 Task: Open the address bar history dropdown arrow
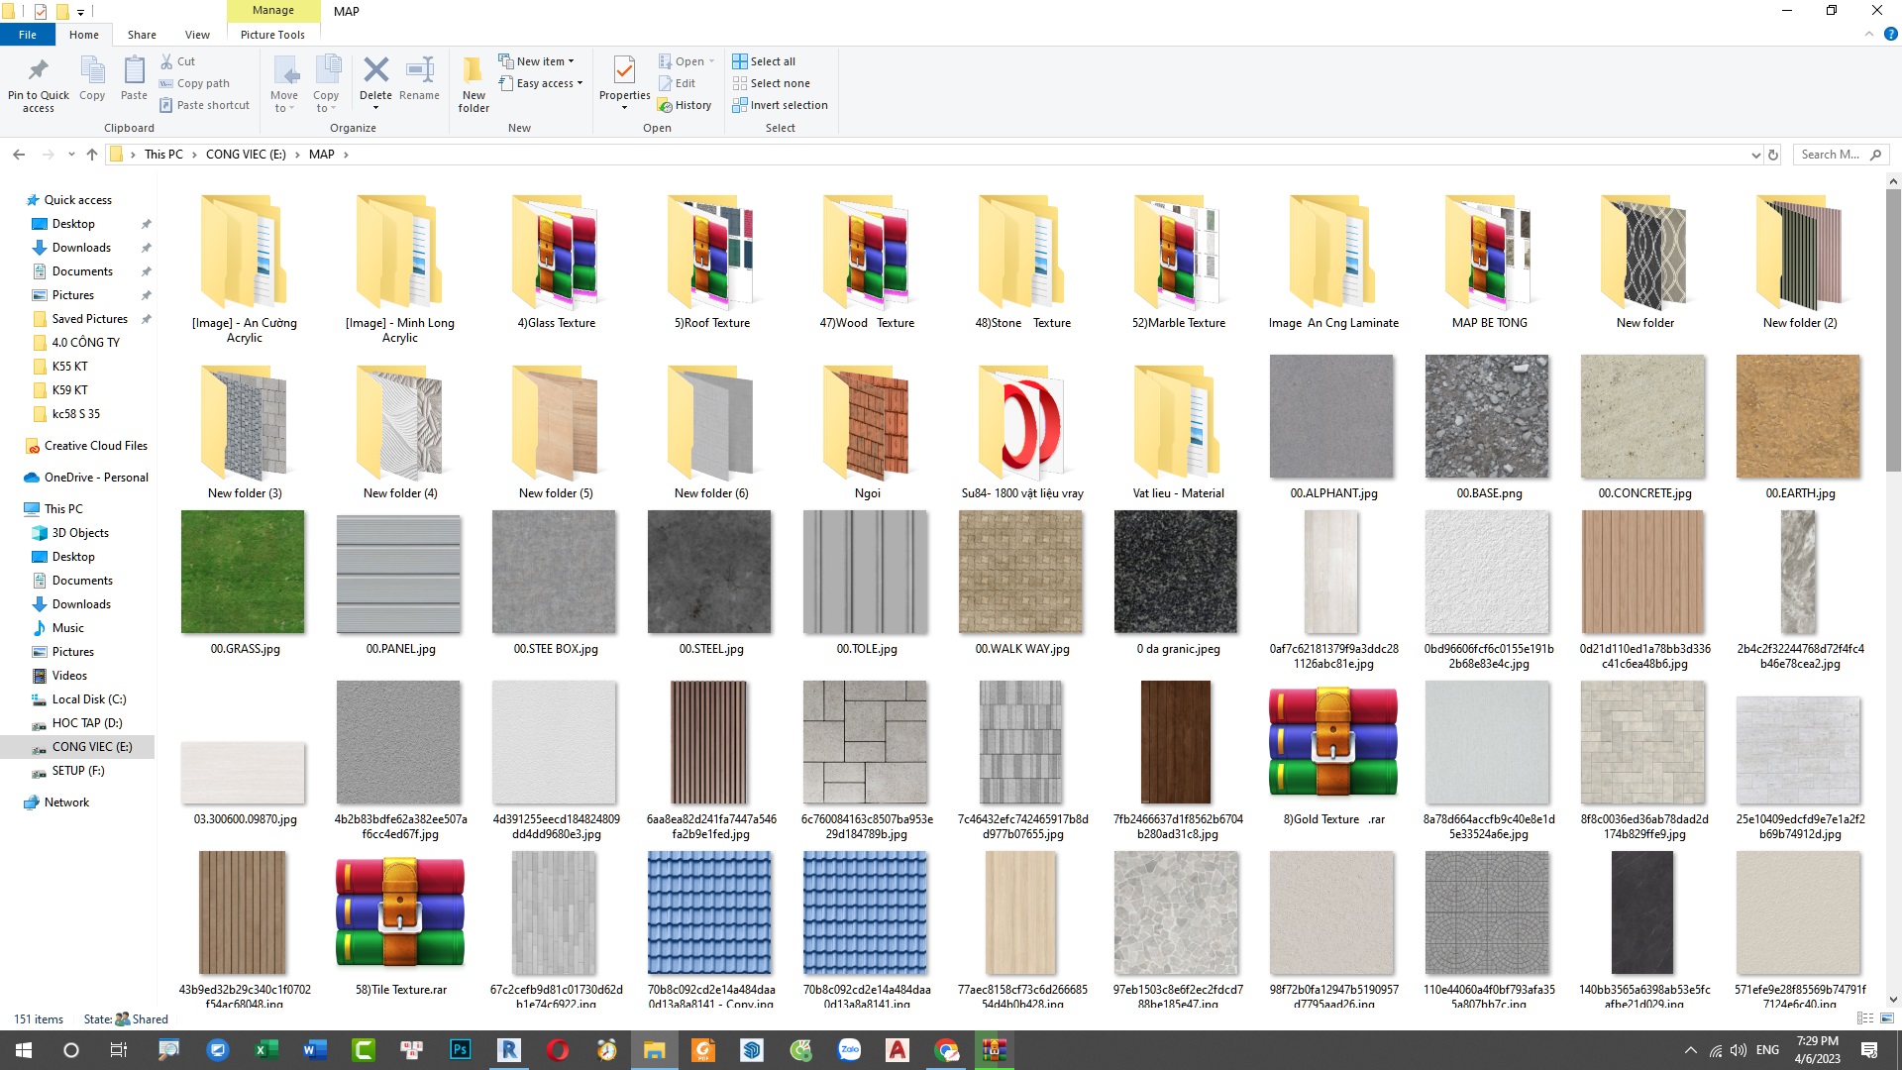click(x=1755, y=155)
